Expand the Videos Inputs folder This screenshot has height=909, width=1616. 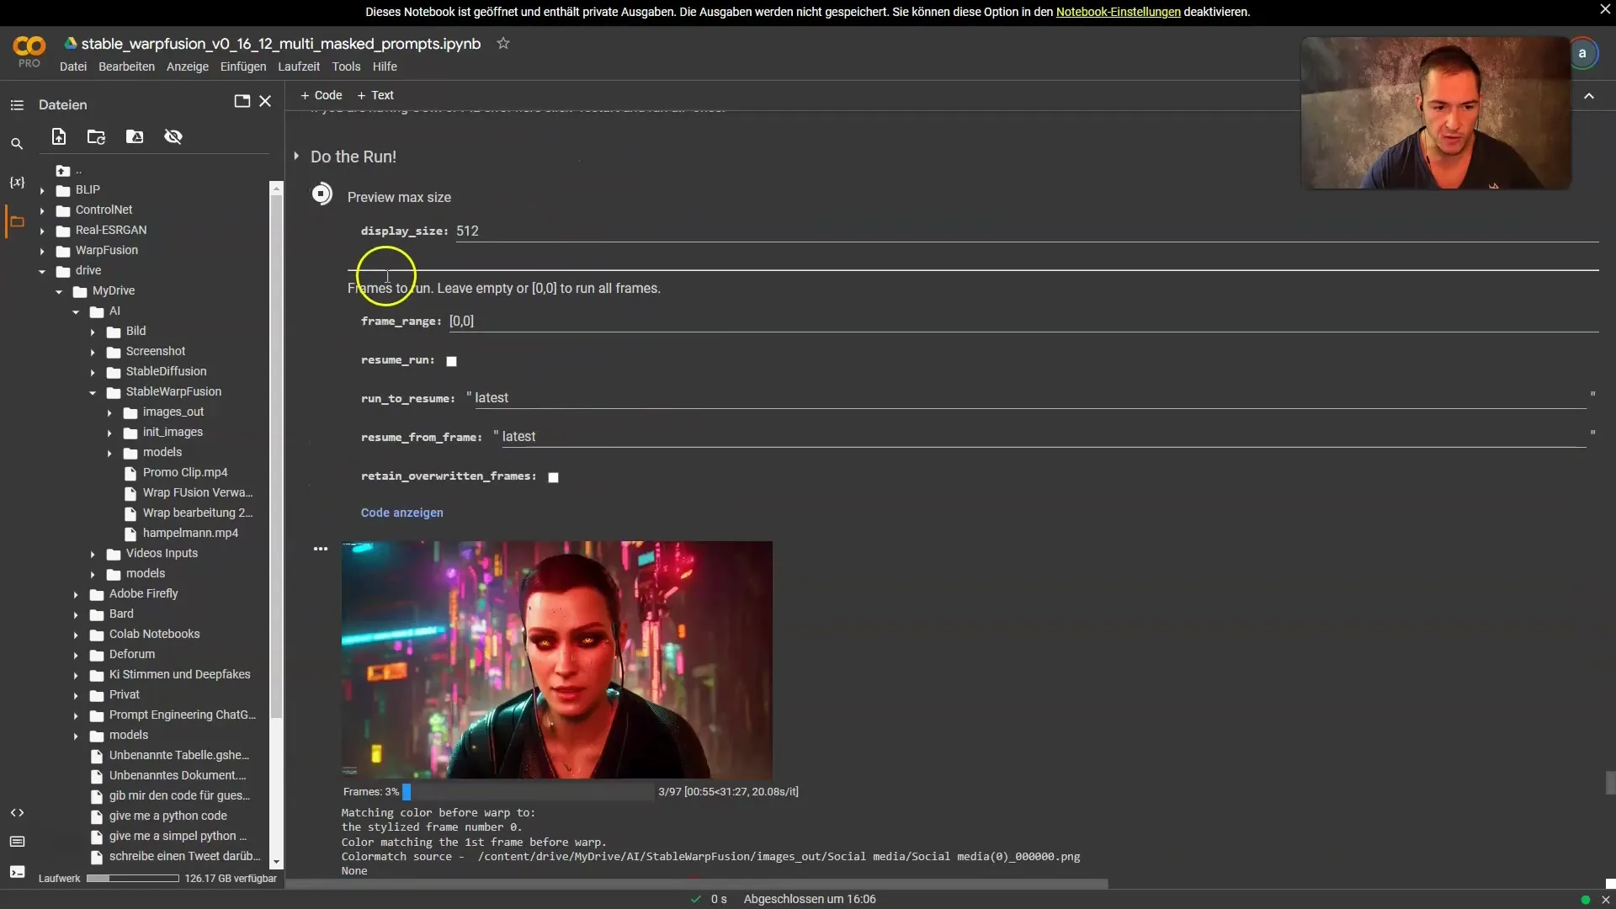[91, 553]
